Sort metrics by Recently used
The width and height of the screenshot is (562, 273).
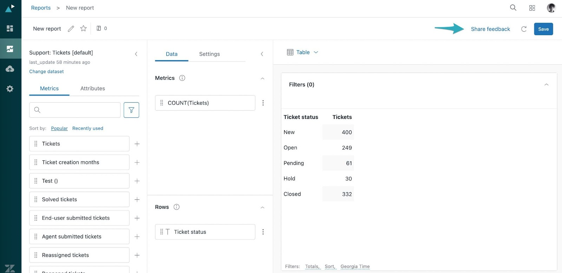pyautogui.click(x=87, y=128)
